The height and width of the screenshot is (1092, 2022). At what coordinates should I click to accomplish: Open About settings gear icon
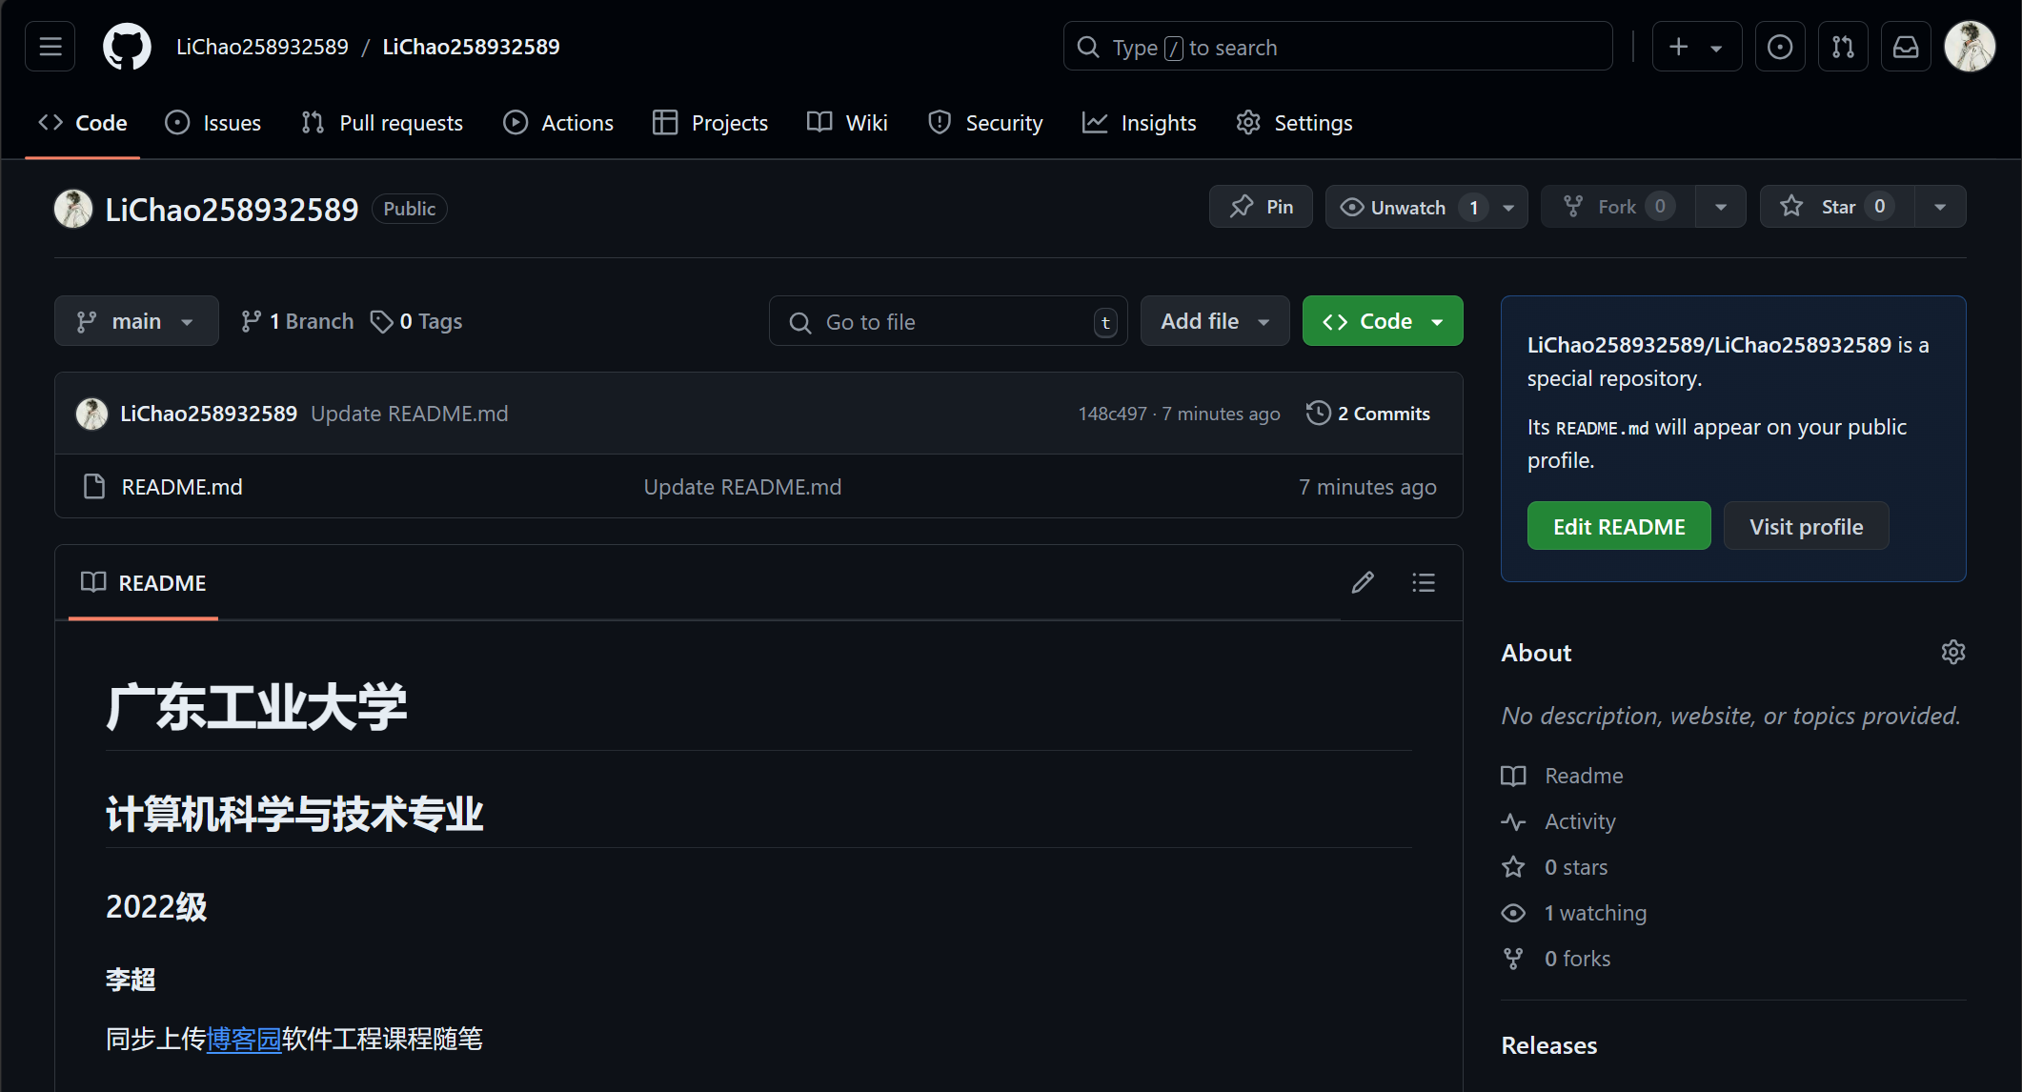tap(1952, 652)
